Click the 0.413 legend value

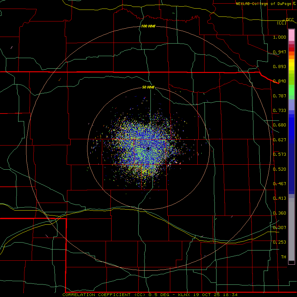280,198
